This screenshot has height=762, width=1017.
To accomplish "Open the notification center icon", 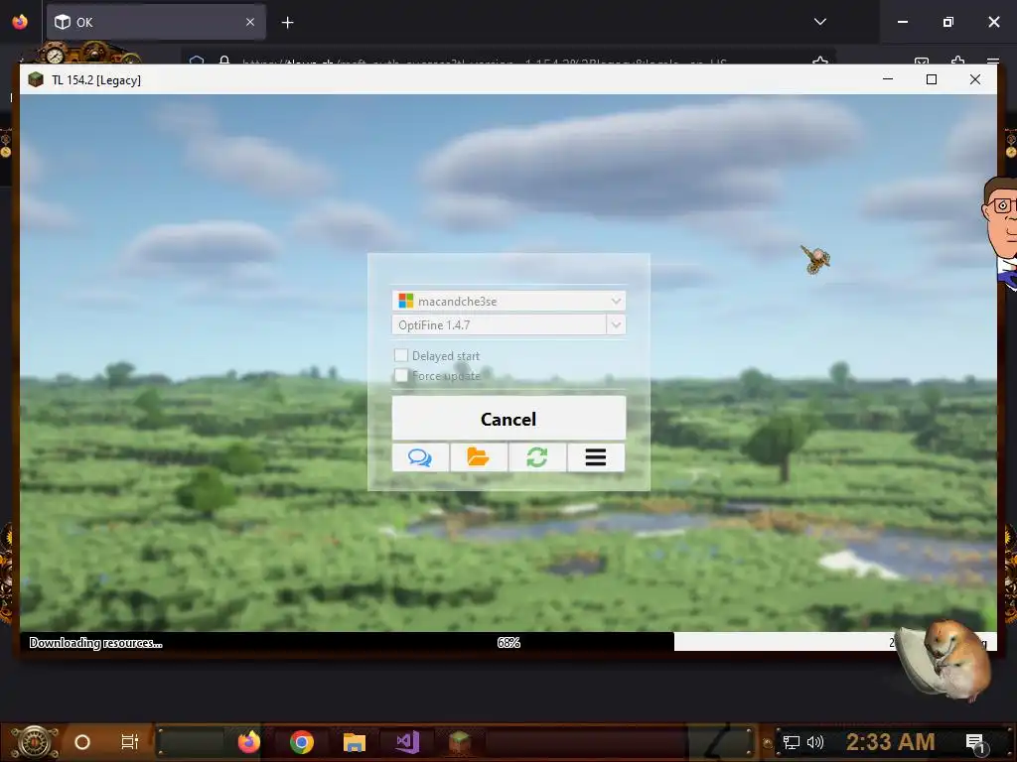I will (x=975, y=743).
